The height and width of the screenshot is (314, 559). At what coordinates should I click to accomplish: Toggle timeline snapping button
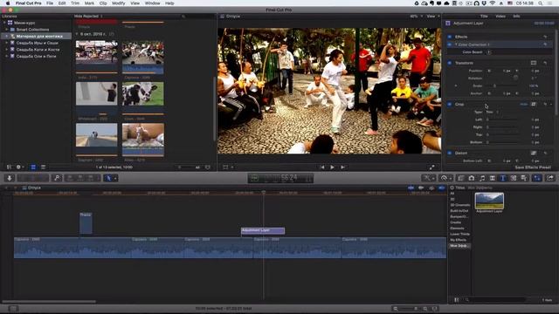(x=441, y=188)
